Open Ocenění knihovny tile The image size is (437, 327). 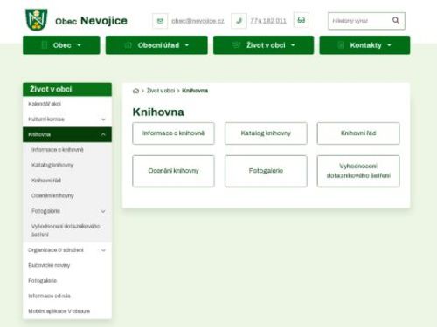click(173, 171)
